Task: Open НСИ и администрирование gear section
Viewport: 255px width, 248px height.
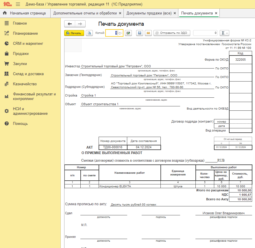Action: point(30,111)
